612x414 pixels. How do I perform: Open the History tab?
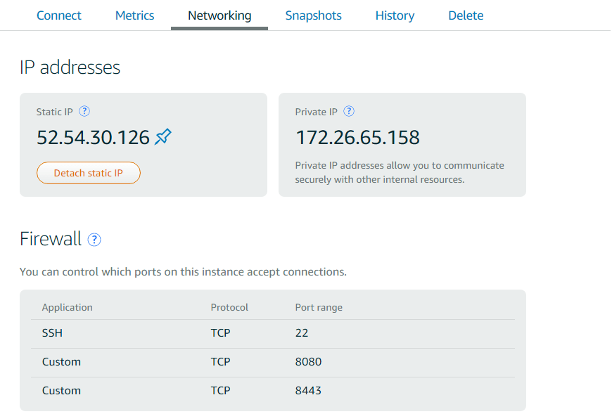tap(395, 15)
